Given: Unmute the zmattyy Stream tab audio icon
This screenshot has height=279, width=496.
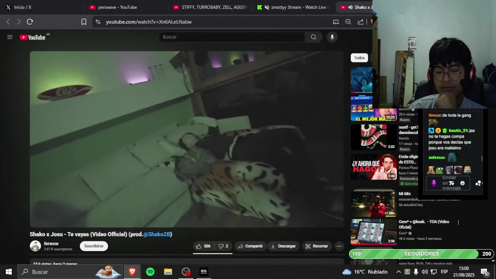Looking at the screenshot, I should point(267,7).
